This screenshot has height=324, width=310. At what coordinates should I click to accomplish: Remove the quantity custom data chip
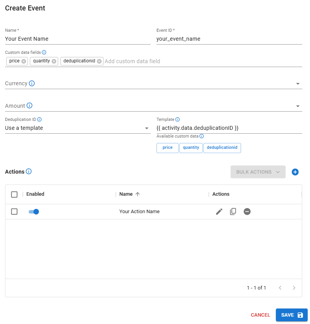coord(54,61)
